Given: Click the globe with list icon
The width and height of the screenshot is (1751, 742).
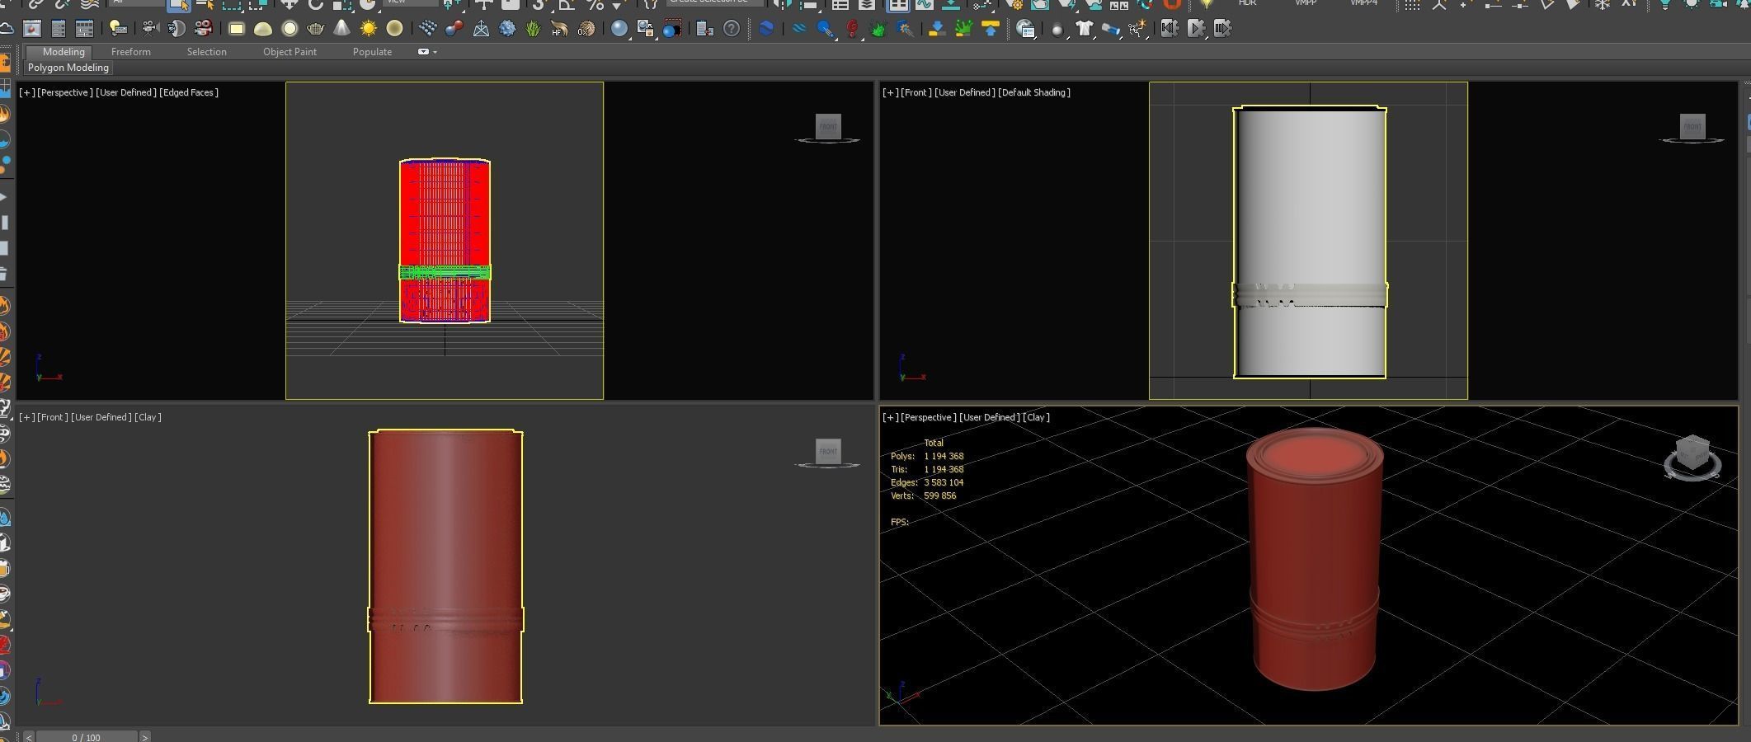Looking at the screenshot, I should (x=1025, y=29).
